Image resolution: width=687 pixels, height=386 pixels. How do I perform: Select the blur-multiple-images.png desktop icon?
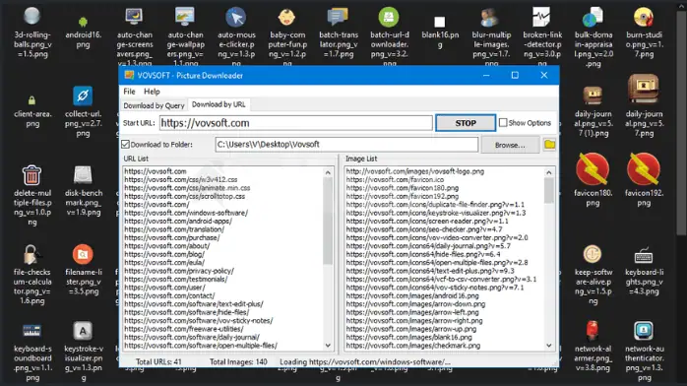[x=491, y=17]
